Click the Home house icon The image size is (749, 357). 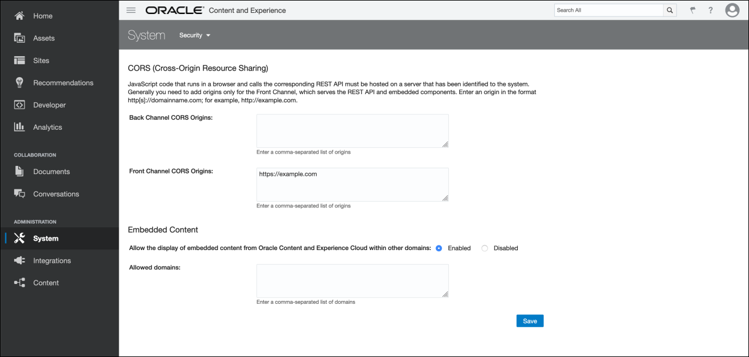click(19, 16)
